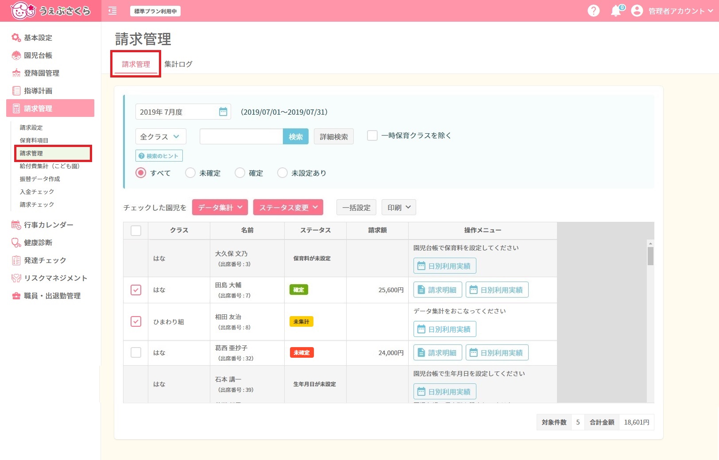This screenshot has width=719, height=460.
Task: Click the うぇぶさくら logo
Action: (50, 11)
